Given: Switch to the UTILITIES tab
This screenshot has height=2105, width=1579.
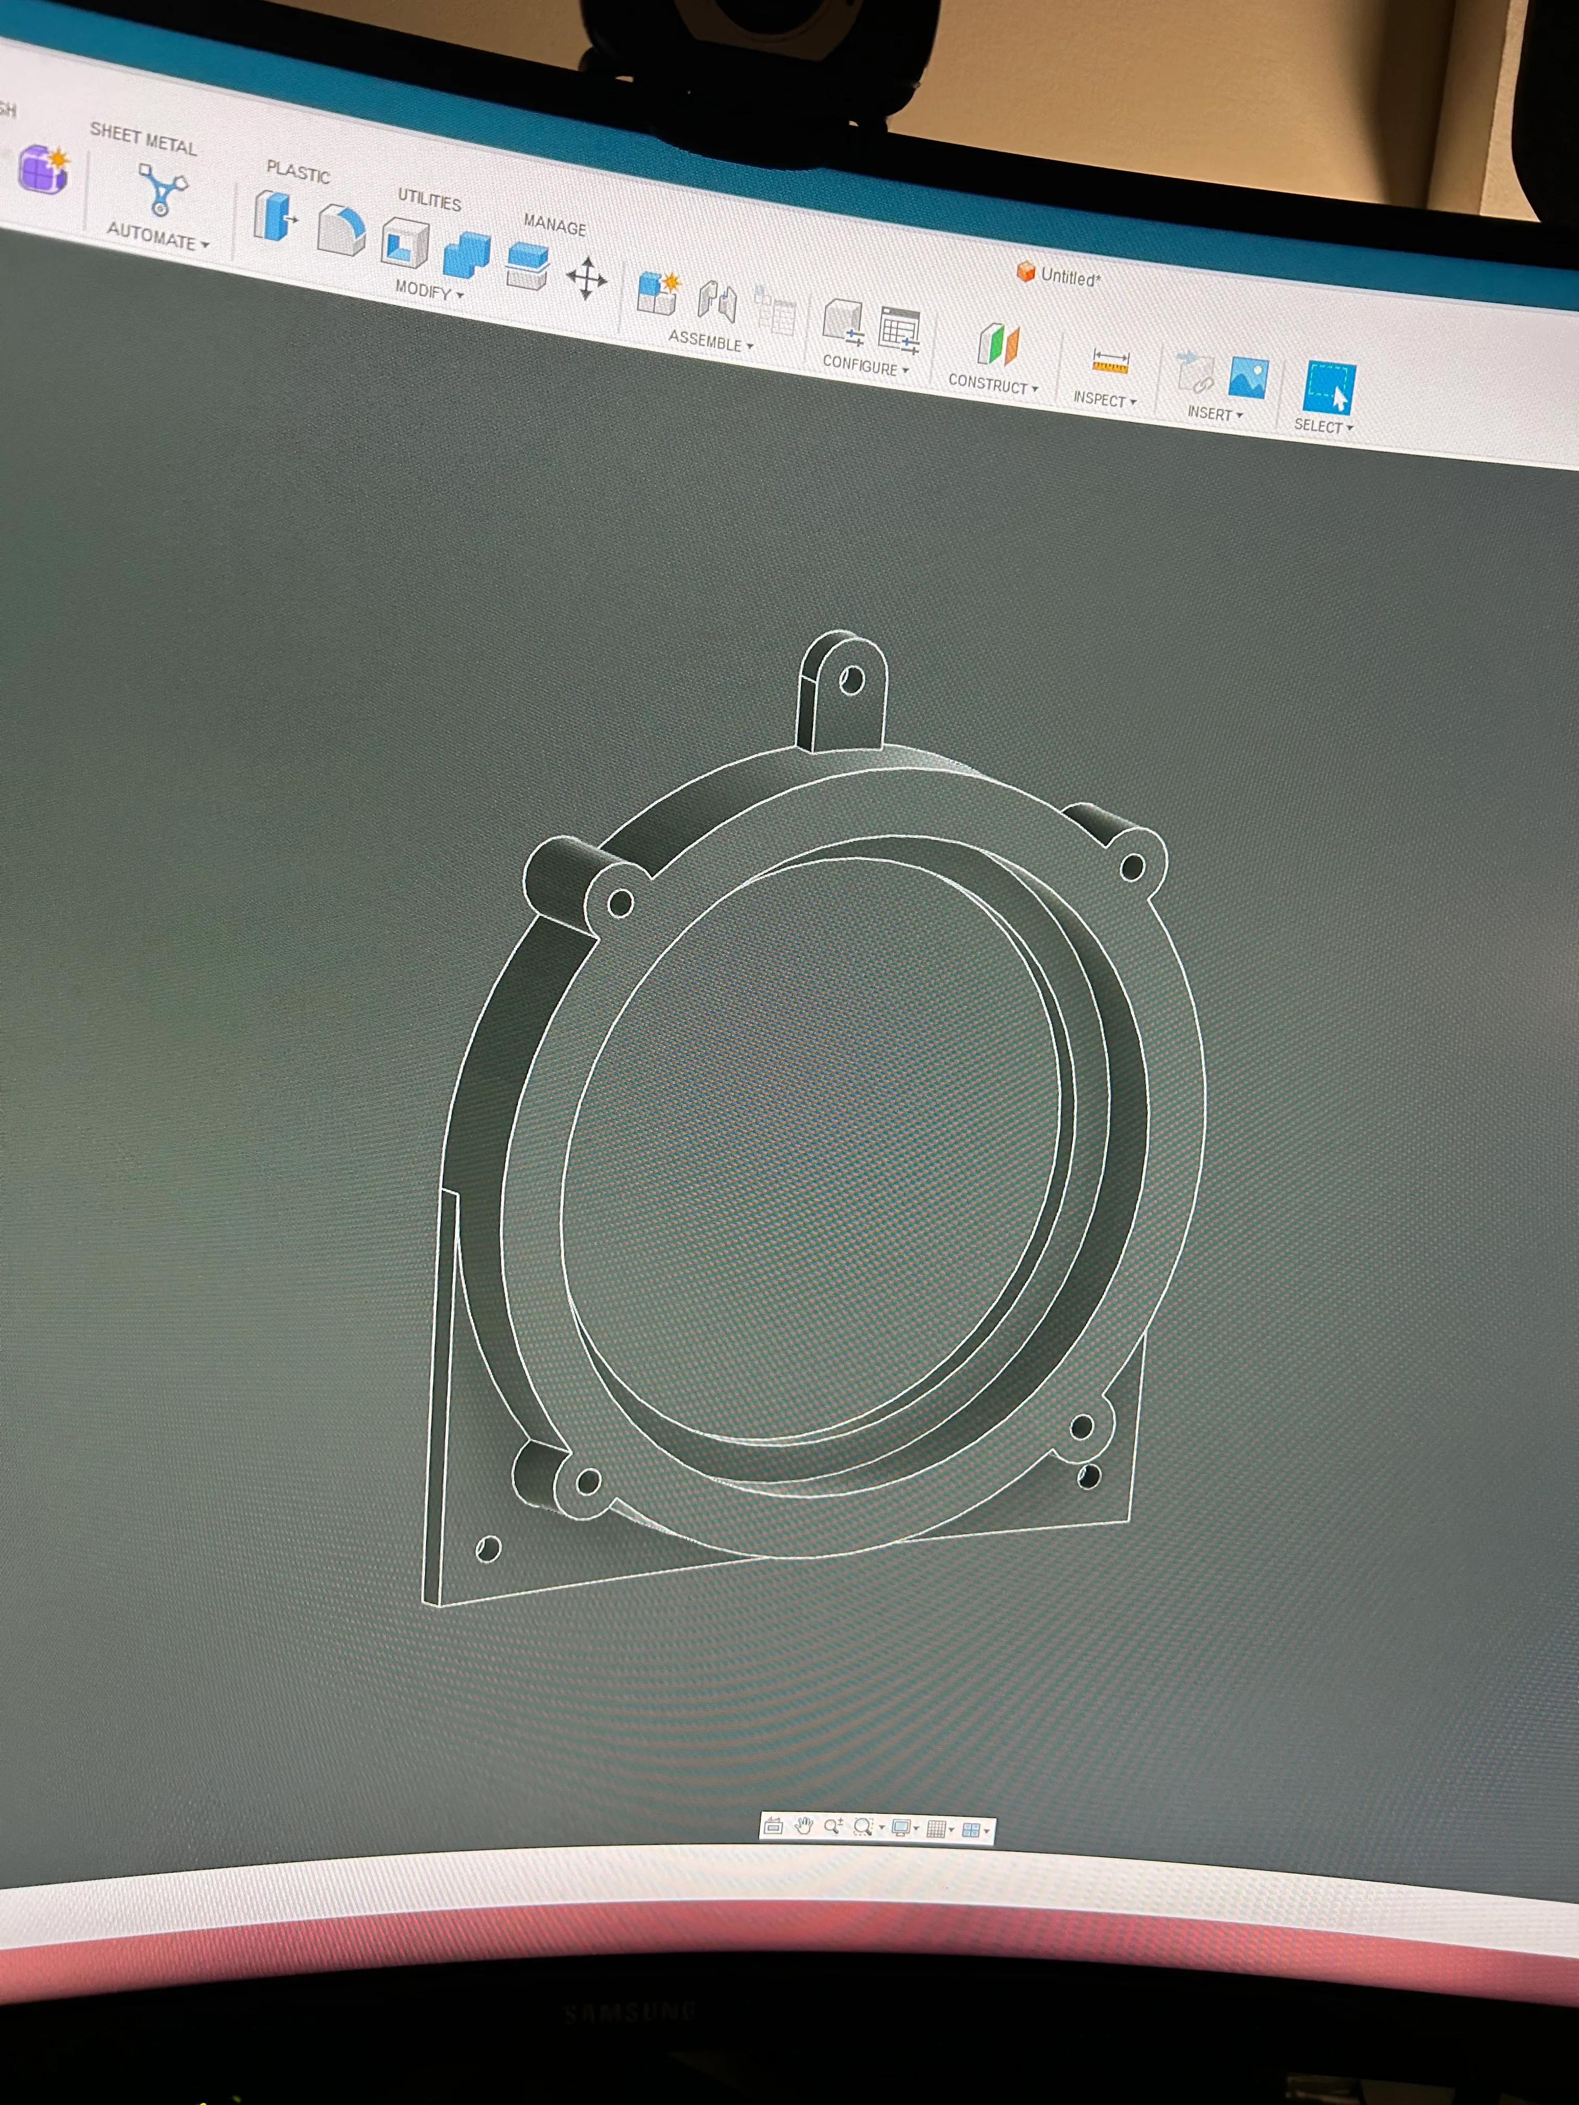Looking at the screenshot, I should coord(429,199).
